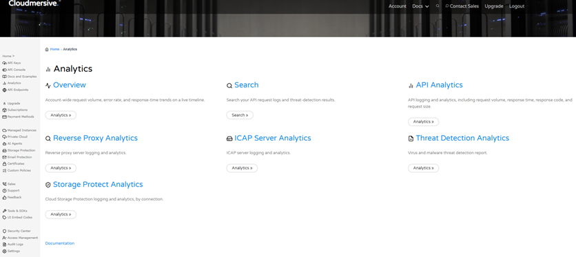Open the Reverse Proxy Analytics heading link
Viewport: 576px width, 257px height.
click(96, 138)
